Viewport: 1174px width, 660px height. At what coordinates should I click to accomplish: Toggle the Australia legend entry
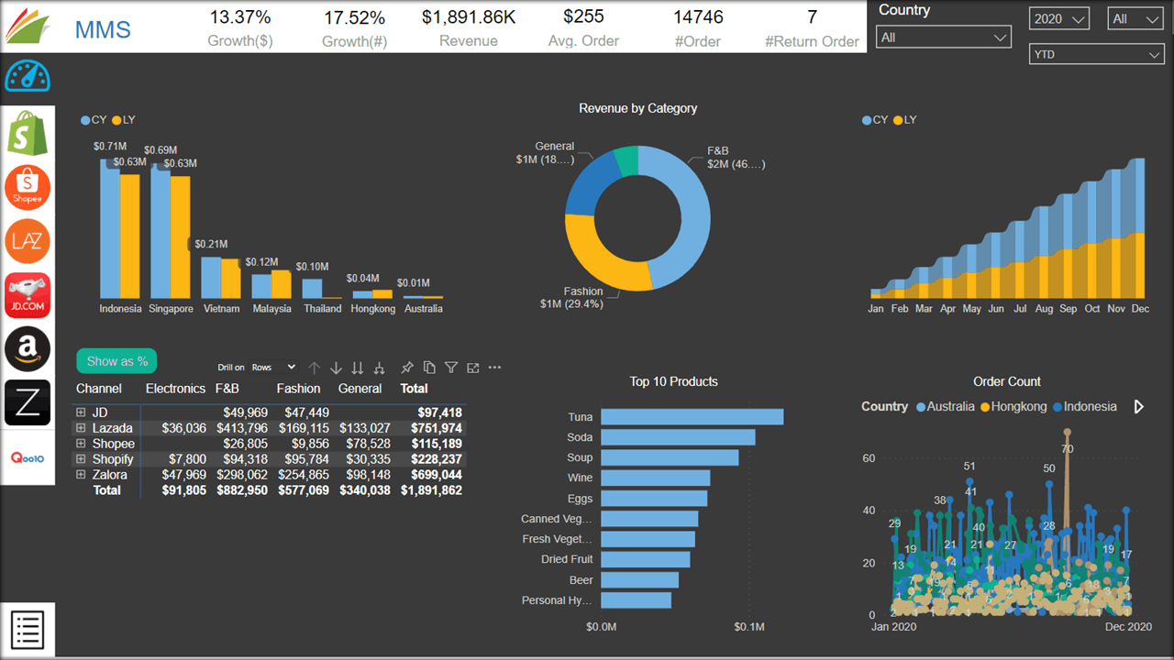pyautogui.click(x=946, y=406)
